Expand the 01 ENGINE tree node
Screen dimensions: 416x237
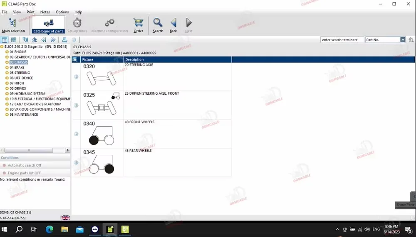coord(7,52)
